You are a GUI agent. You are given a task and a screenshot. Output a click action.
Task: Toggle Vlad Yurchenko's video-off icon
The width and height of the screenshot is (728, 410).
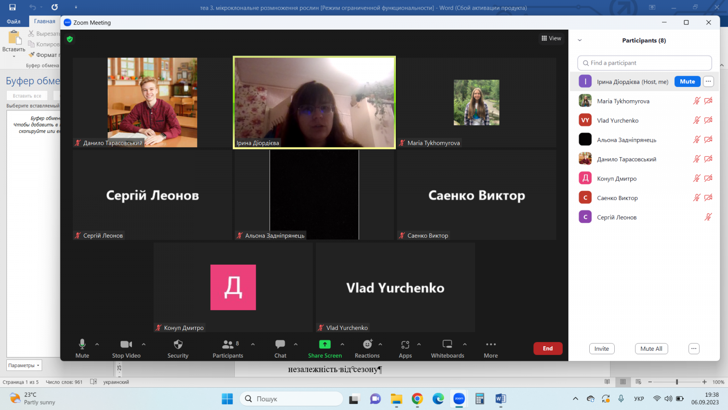708,120
